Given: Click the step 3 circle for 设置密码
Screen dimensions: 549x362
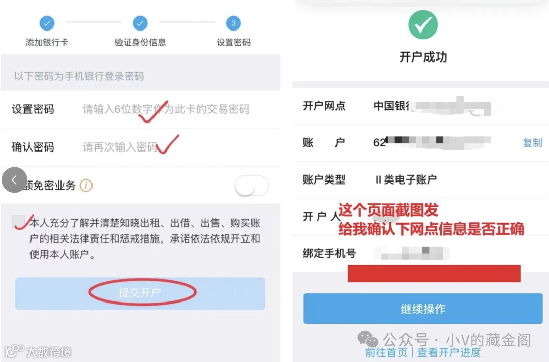Looking at the screenshot, I should point(233,23).
